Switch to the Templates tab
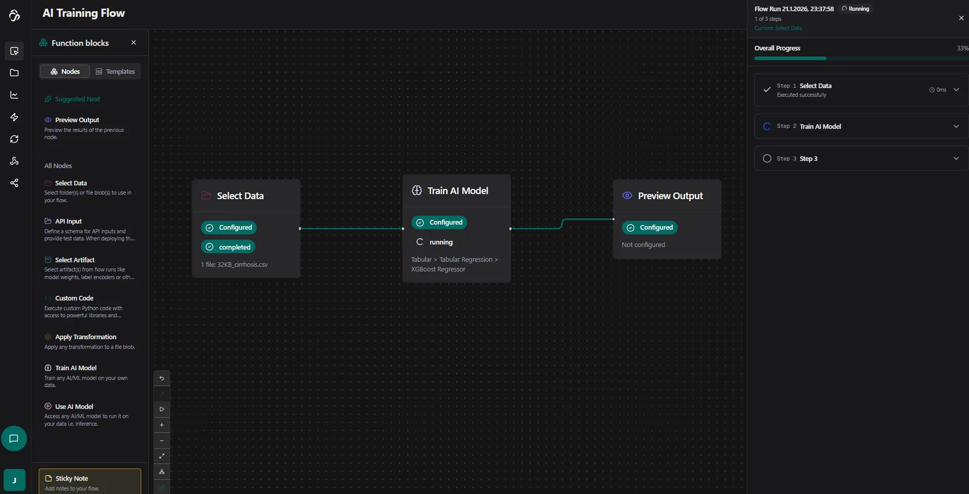Viewport: 969px width, 494px height. pos(115,72)
